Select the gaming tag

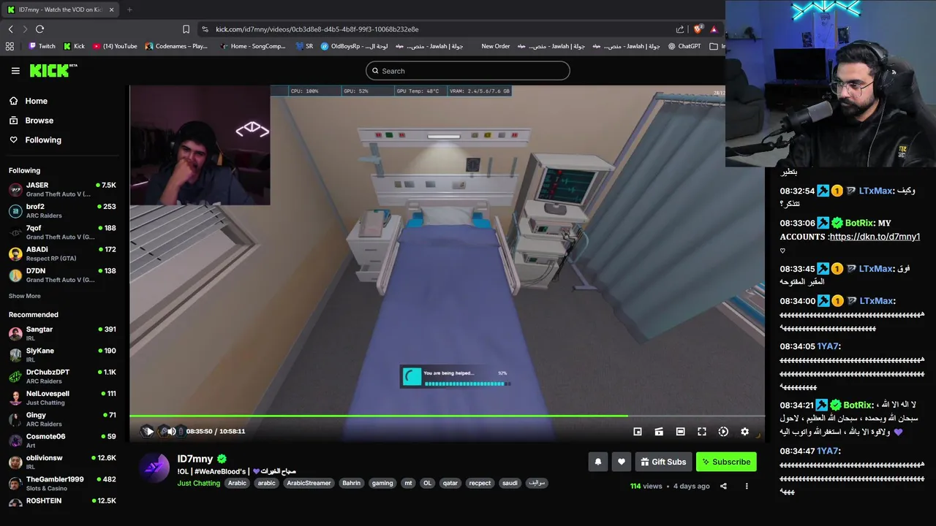coord(382,483)
